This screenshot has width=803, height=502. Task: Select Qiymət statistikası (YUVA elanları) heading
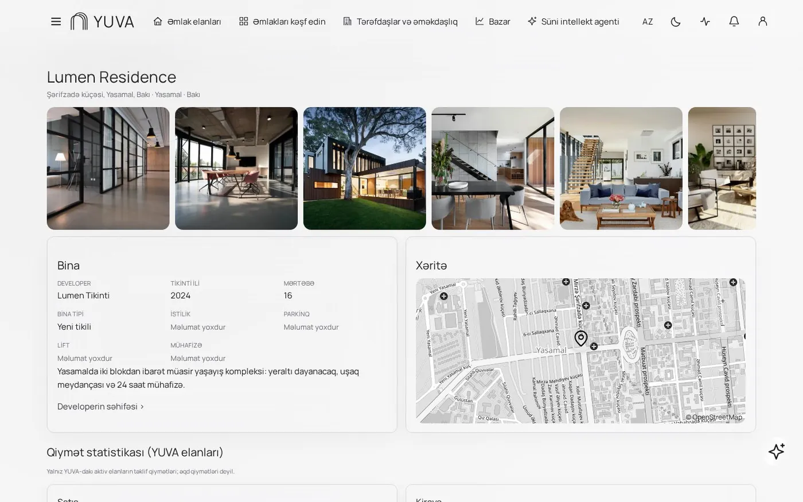135,452
